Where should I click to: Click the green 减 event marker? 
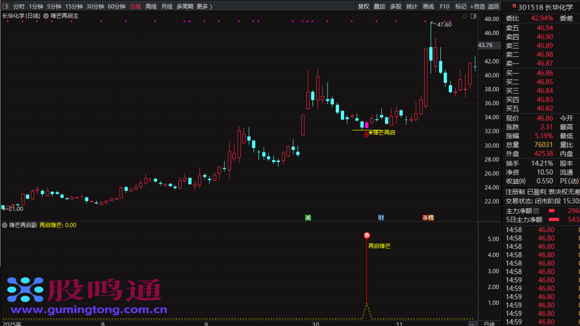coord(308,218)
